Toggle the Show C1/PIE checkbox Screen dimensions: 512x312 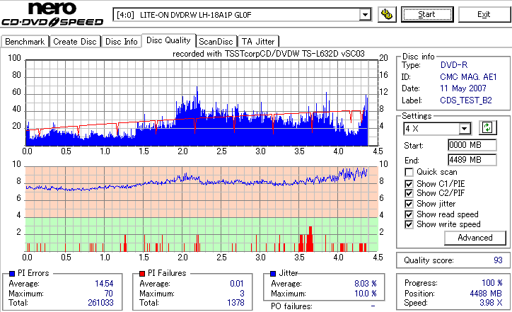pyautogui.click(x=409, y=184)
